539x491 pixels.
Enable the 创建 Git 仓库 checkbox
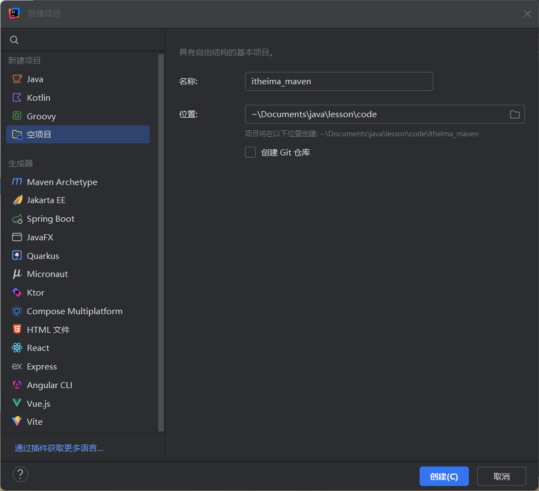coord(250,152)
